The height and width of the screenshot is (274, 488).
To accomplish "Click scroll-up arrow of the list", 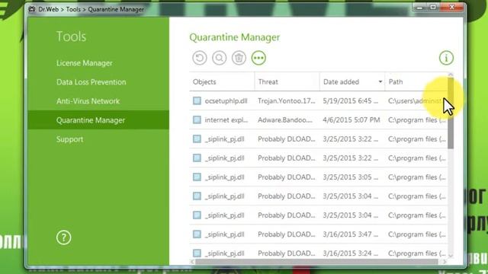I will click(451, 75).
